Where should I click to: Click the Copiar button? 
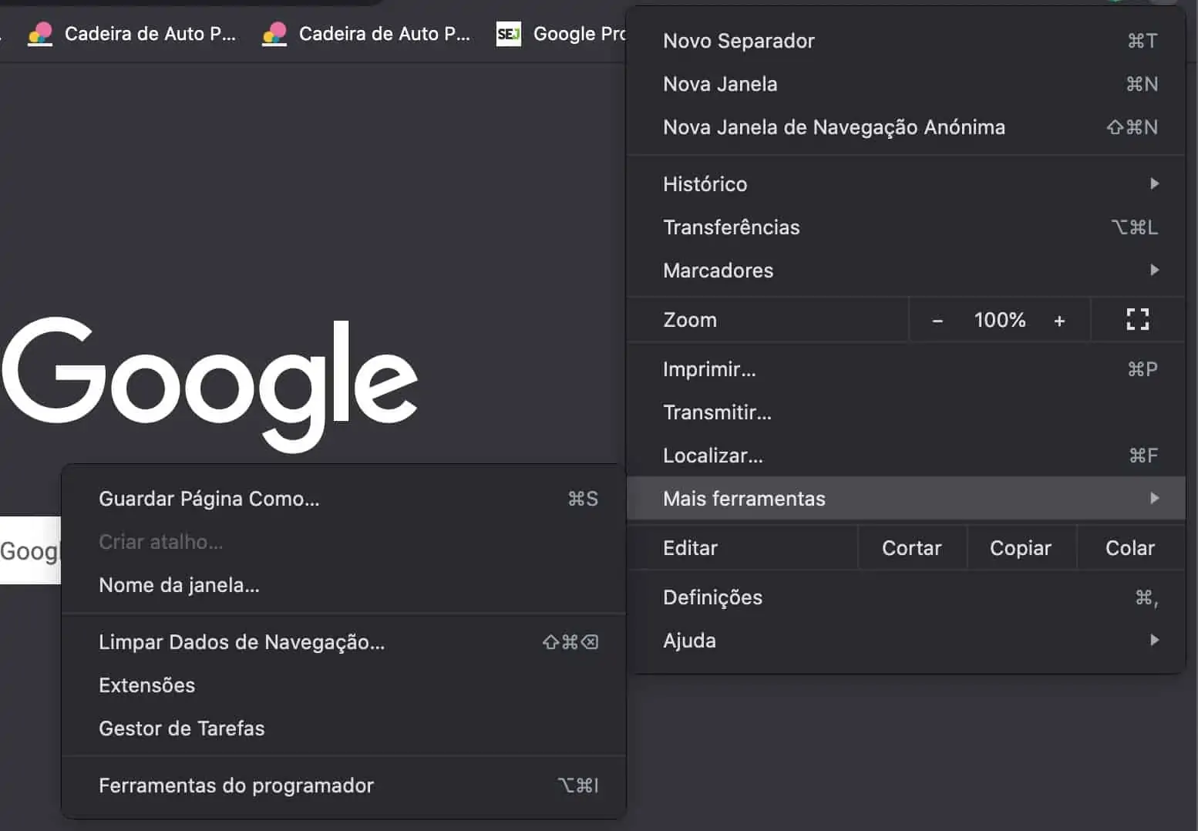[x=1020, y=547]
